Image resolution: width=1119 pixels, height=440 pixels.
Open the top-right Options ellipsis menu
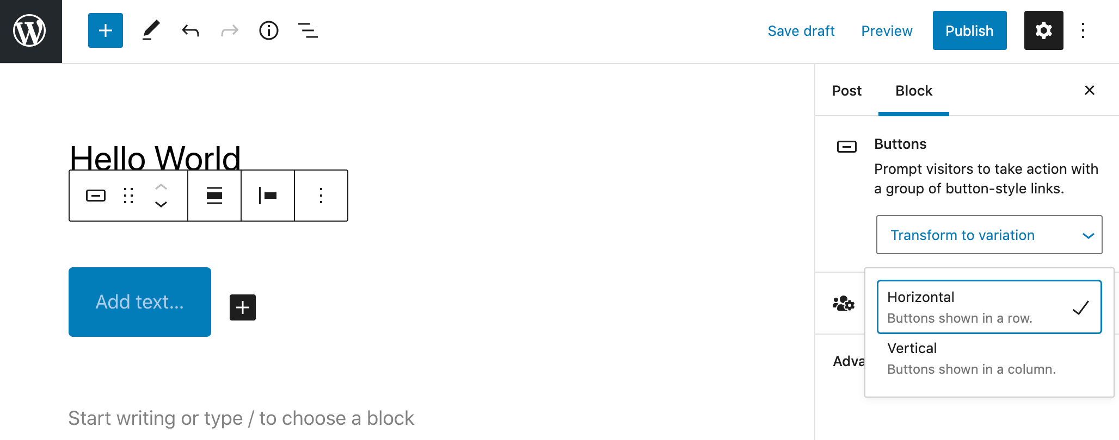point(1083,30)
